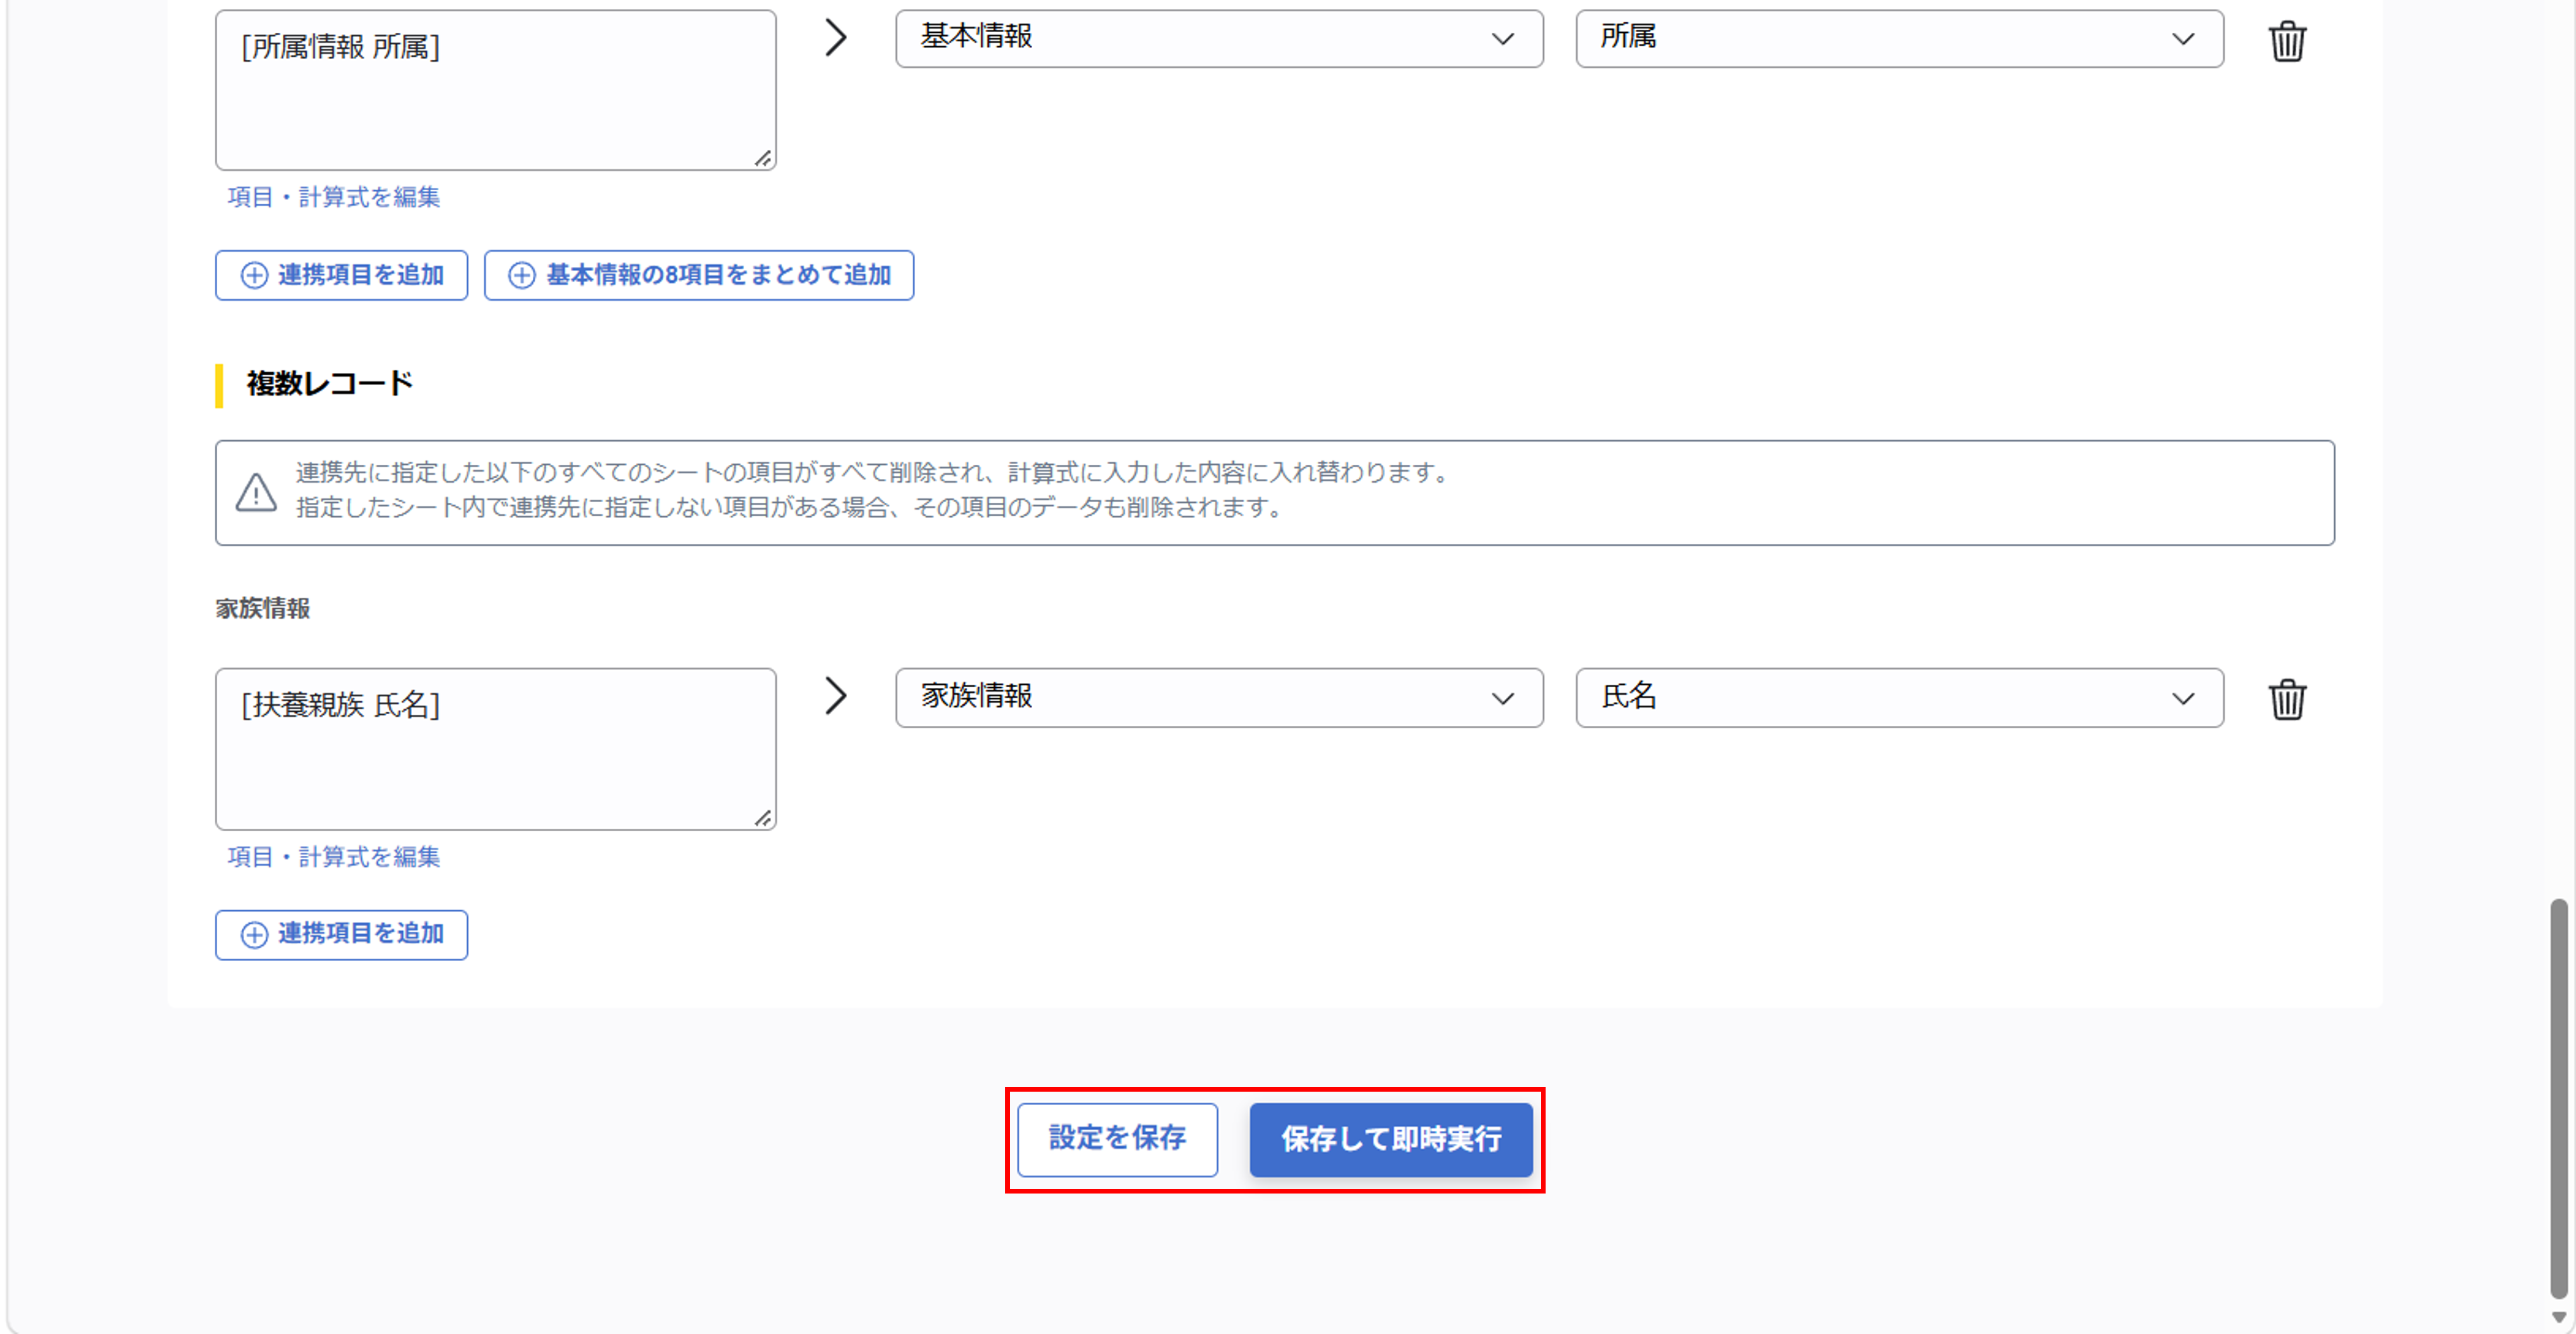Click the 家族情報 section label
Viewport: 2576px width, 1334px height.
262,608
